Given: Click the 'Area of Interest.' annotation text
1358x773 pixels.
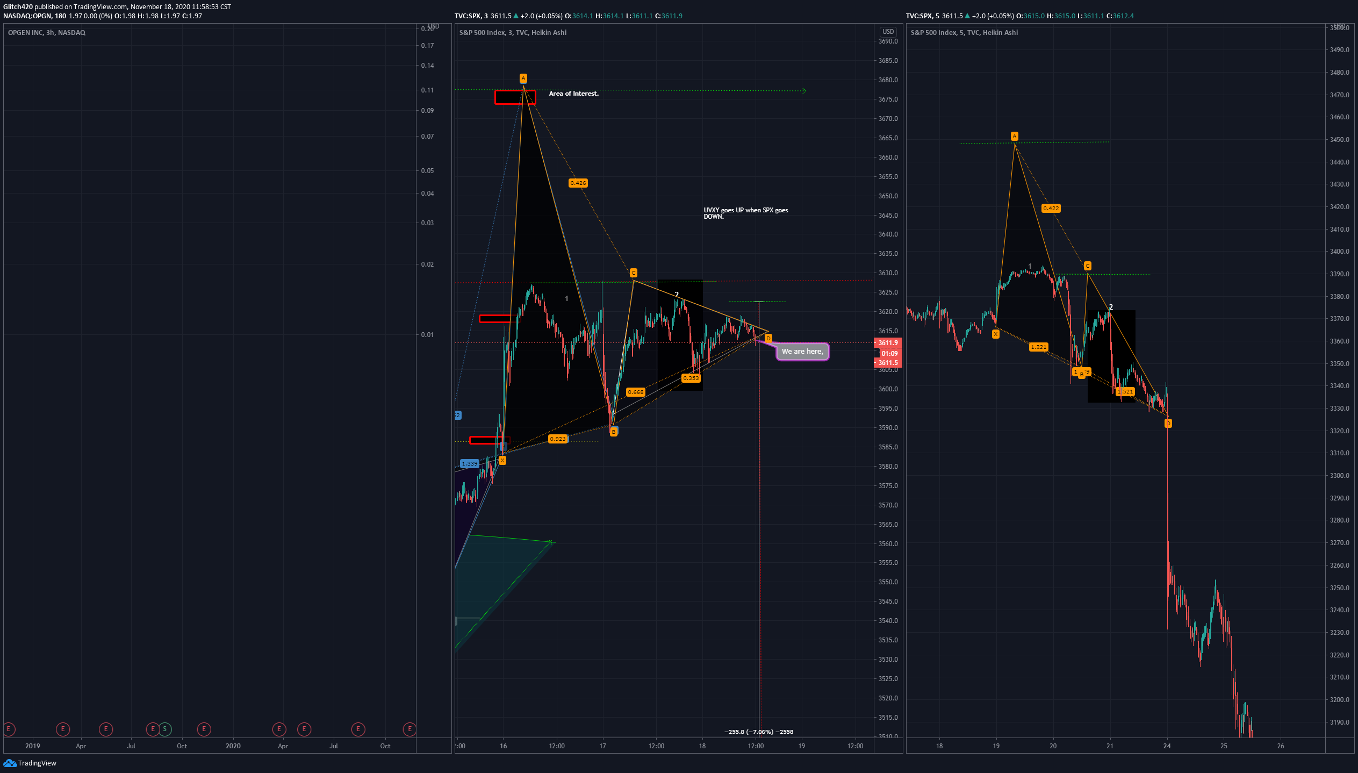Looking at the screenshot, I should [x=573, y=94].
